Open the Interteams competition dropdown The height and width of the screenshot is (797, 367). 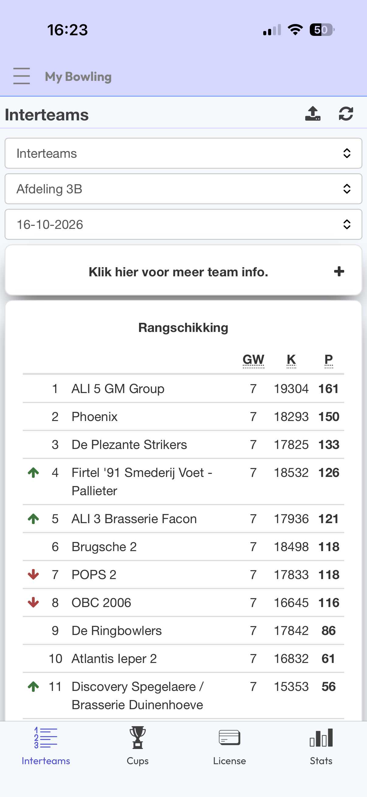(183, 153)
